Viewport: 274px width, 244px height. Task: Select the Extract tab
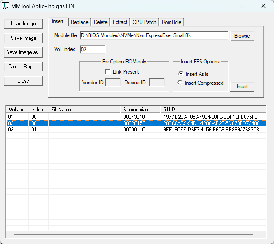pyautogui.click(x=120, y=22)
